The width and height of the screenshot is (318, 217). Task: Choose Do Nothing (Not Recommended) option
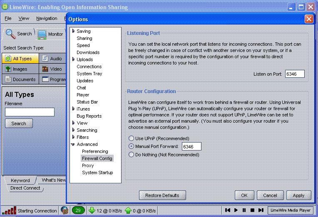pos(132,155)
